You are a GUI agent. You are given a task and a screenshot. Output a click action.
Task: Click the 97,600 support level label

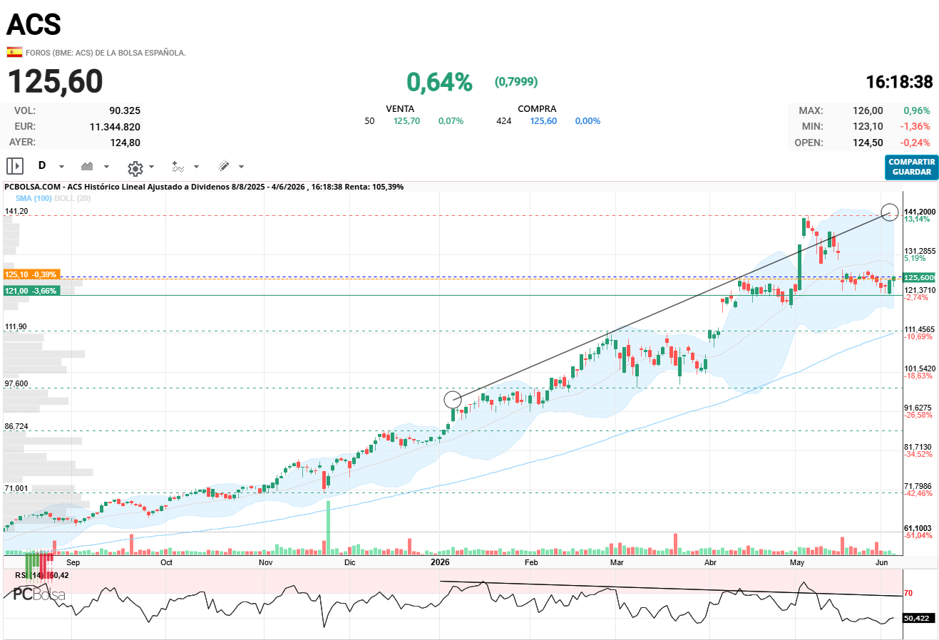pos(16,383)
